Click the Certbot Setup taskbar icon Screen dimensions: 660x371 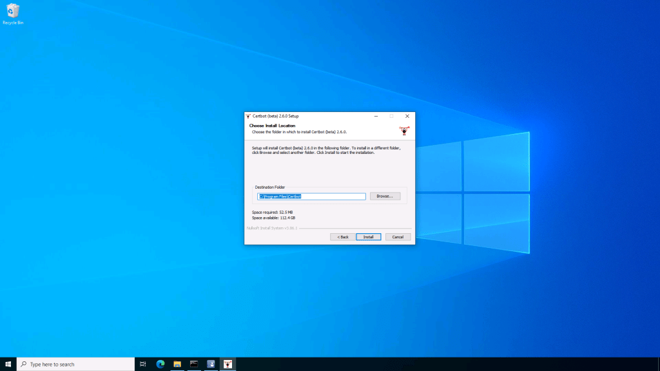point(228,364)
